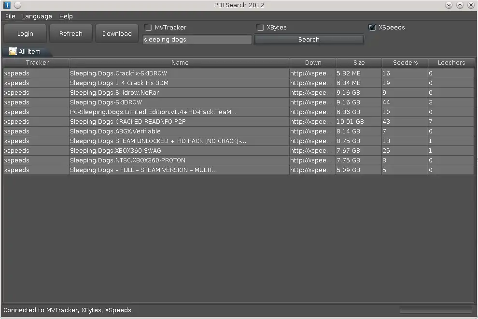Open the File menu

(10, 16)
